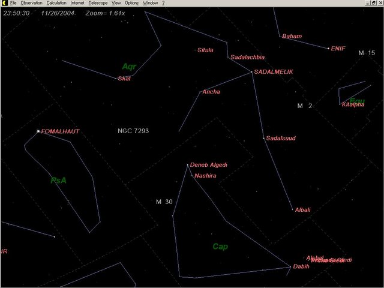
Task: Open the Window menu
Action: pyautogui.click(x=150, y=3)
